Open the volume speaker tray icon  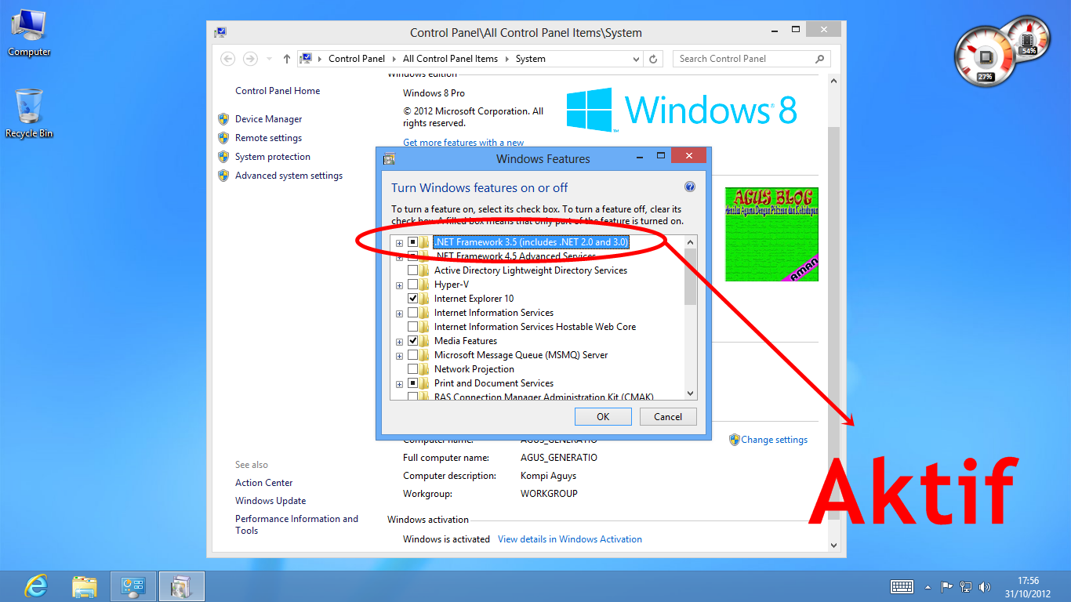[x=984, y=586]
